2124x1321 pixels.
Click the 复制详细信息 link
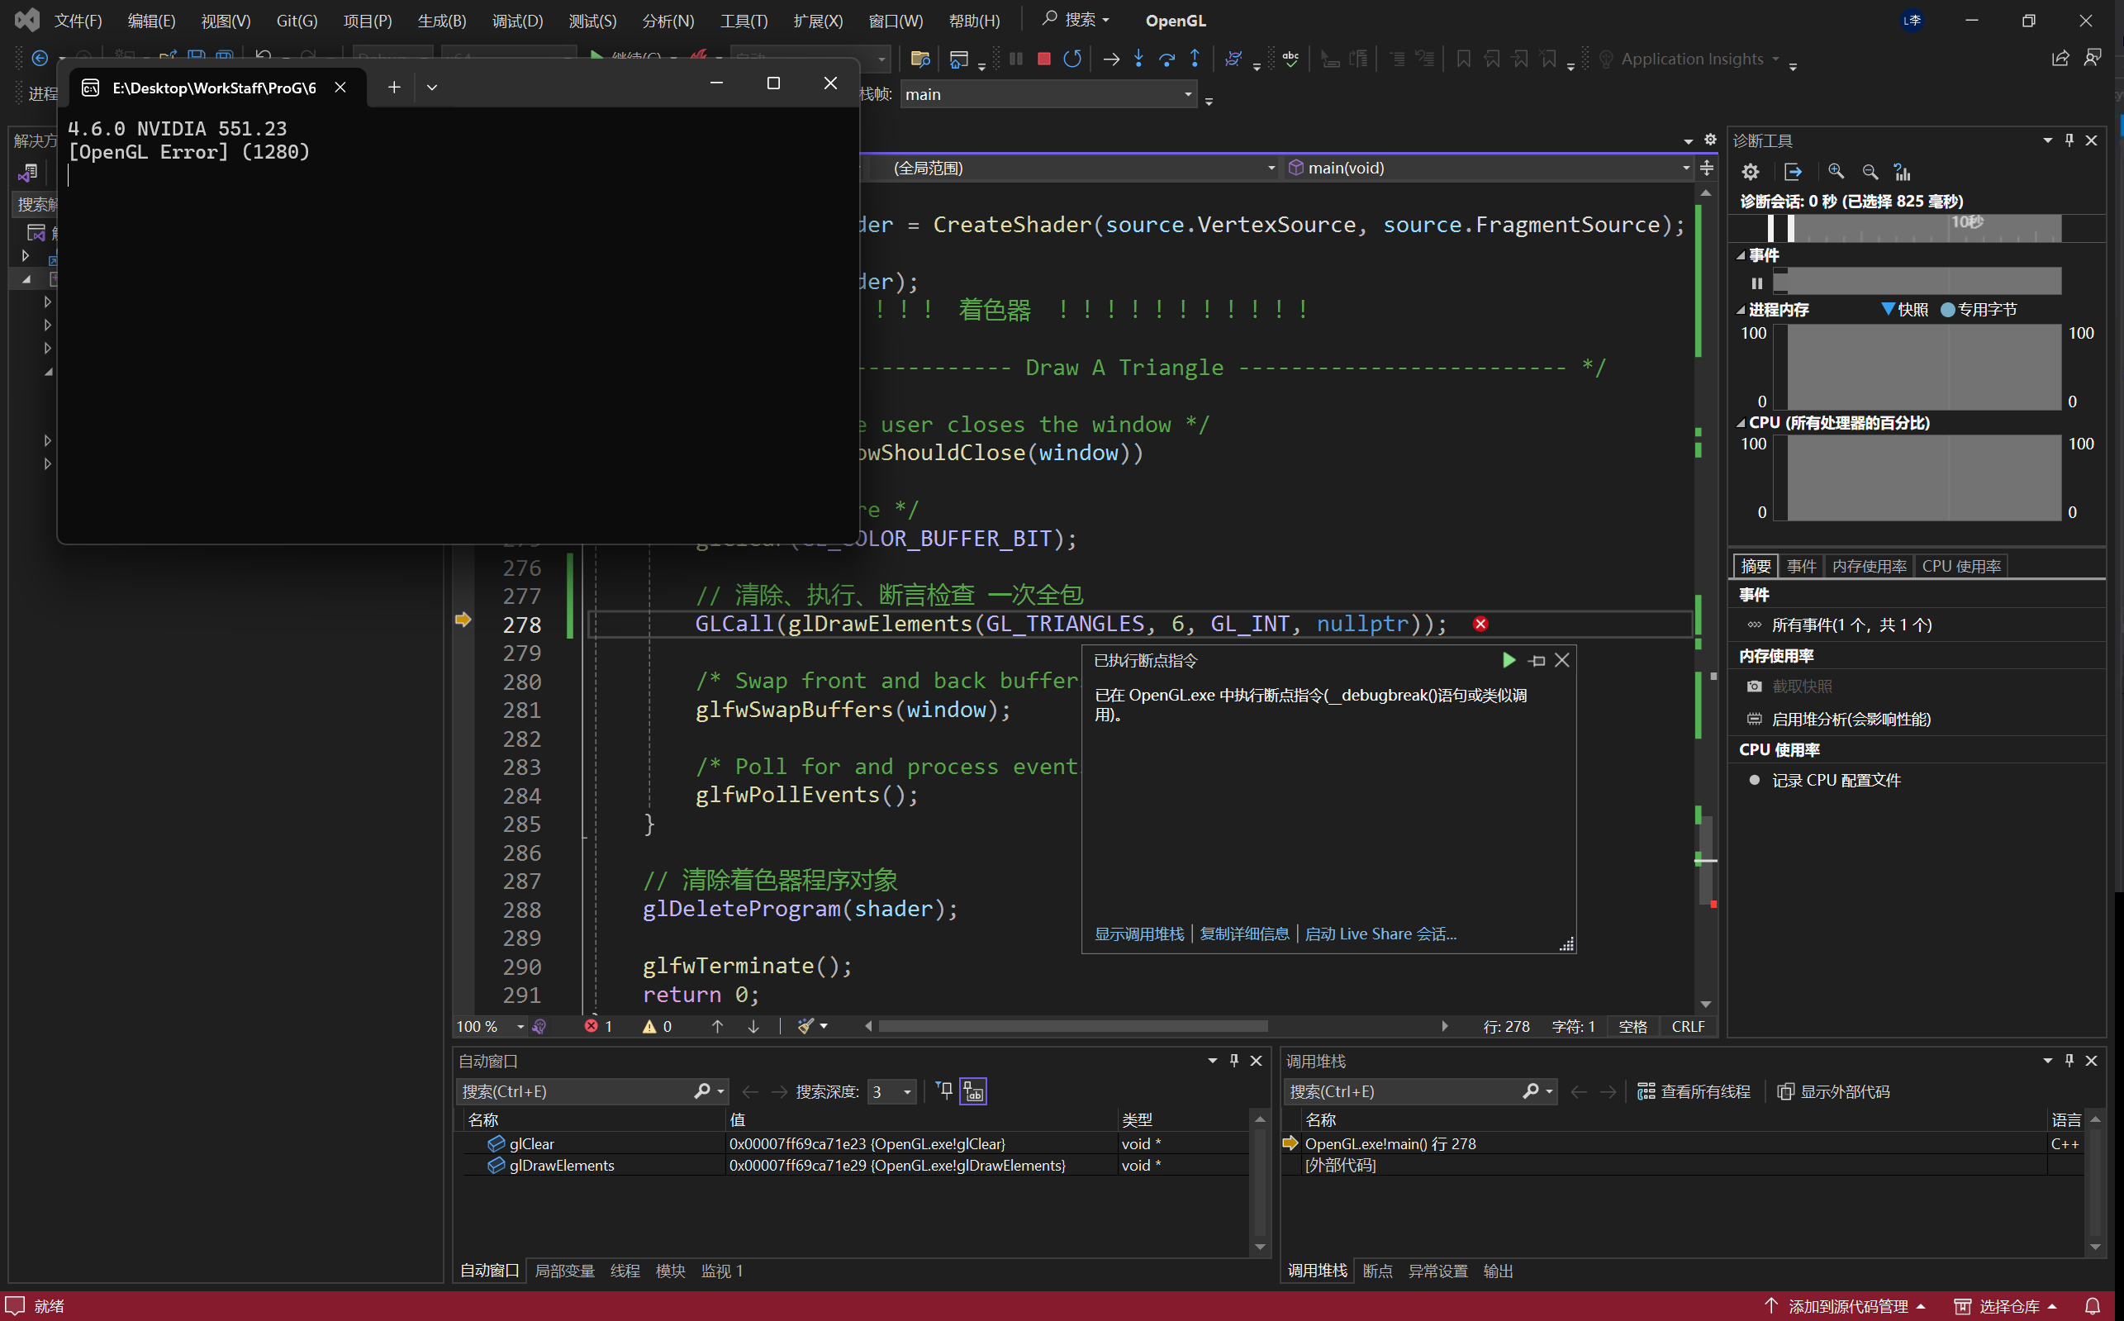click(x=1244, y=934)
